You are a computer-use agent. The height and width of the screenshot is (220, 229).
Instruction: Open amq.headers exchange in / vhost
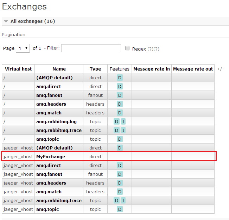tap(51, 104)
